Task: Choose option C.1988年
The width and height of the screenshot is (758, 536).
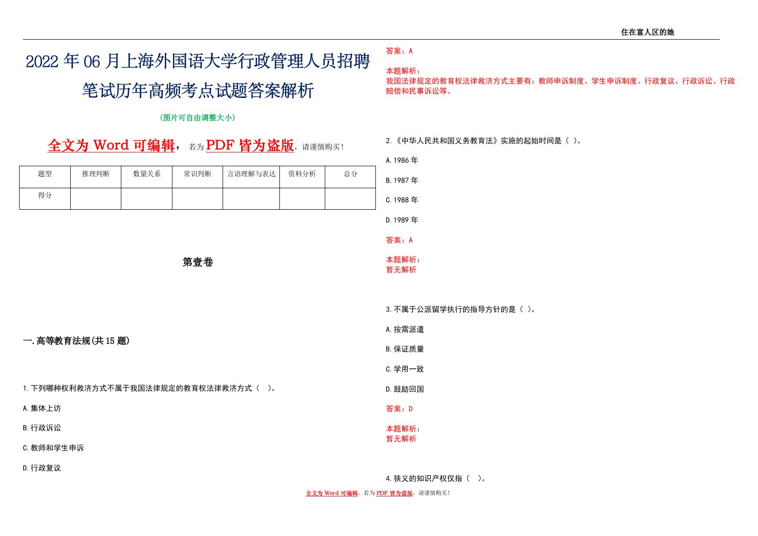Action: [x=402, y=200]
